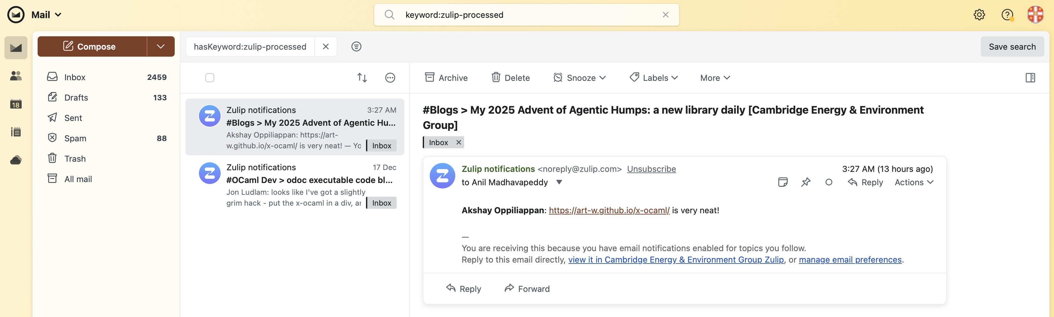Click Save search for this query
This screenshot has width=1054, height=317.
coord(1012,46)
